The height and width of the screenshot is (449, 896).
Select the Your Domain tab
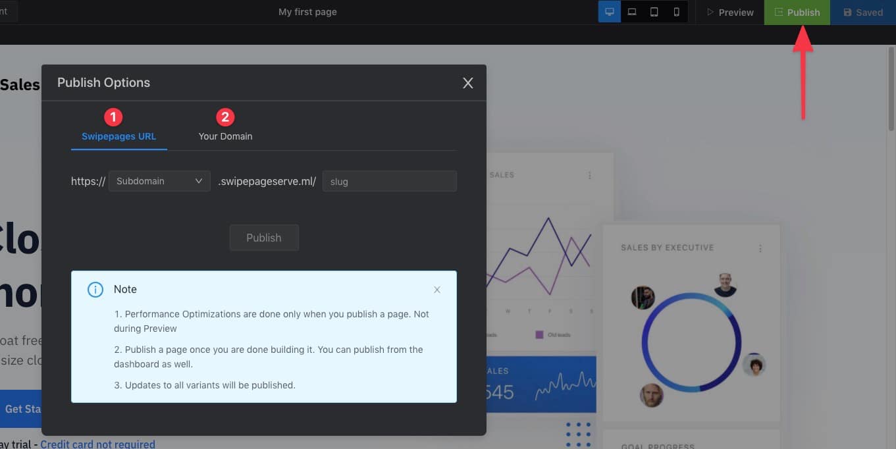(225, 136)
